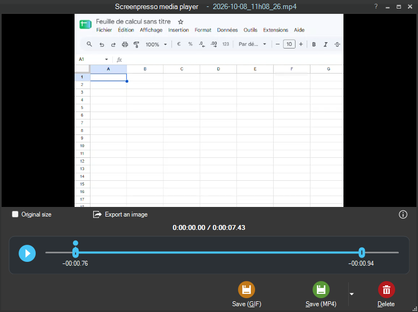Viewport: 418px width, 312px height.
Task: Save the recording as GIF
Action: click(x=247, y=294)
